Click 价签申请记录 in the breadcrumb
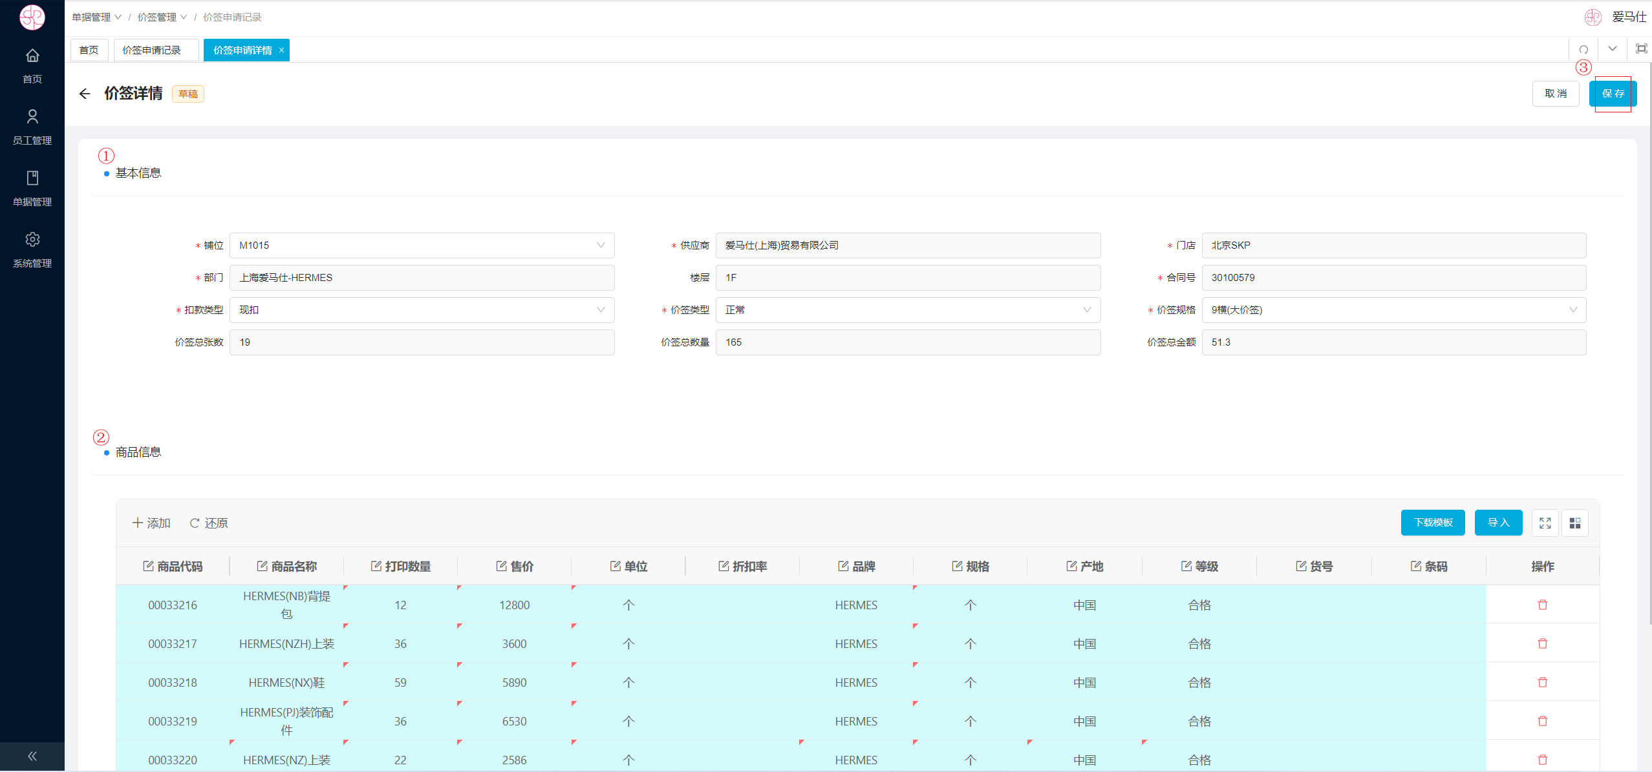1652x772 pixels. click(x=232, y=17)
